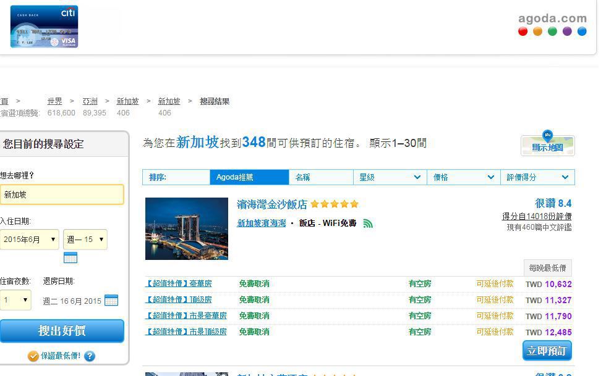This screenshot has width=606, height=376.
Task: Click the 保證最低價! guarantee text
Action: coord(61,356)
